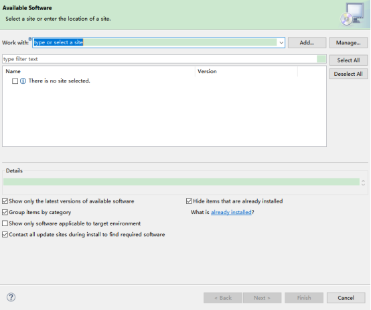Viewport: 371px width, 310px height.
Task: Click the info icon beside 'There is no site selected'
Action: point(23,81)
